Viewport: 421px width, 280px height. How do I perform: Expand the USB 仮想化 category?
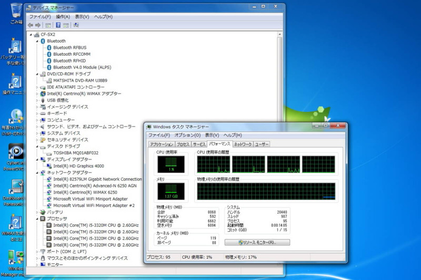coord(37,100)
